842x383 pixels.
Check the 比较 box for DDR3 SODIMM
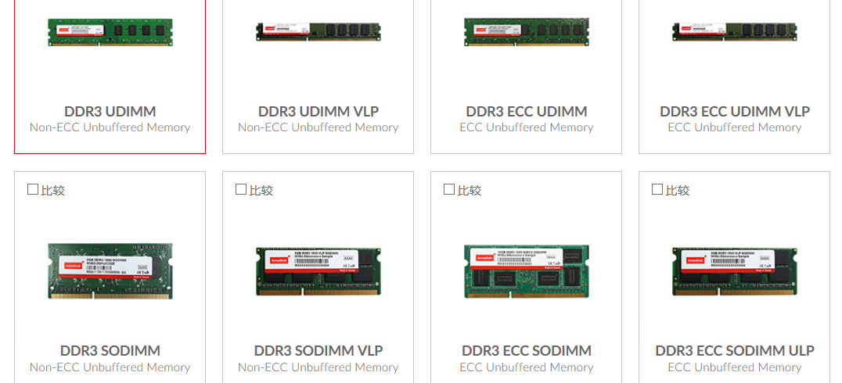[x=33, y=189]
